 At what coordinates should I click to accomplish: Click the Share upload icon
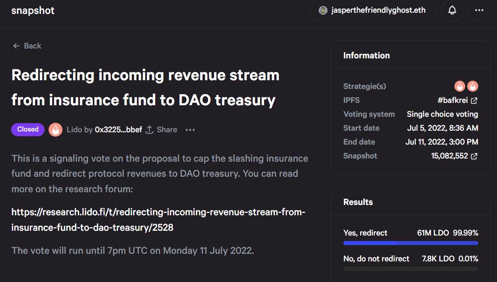pos(149,129)
